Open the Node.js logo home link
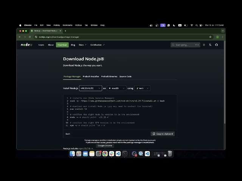This screenshot has height=181, width=242. [26, 45]
